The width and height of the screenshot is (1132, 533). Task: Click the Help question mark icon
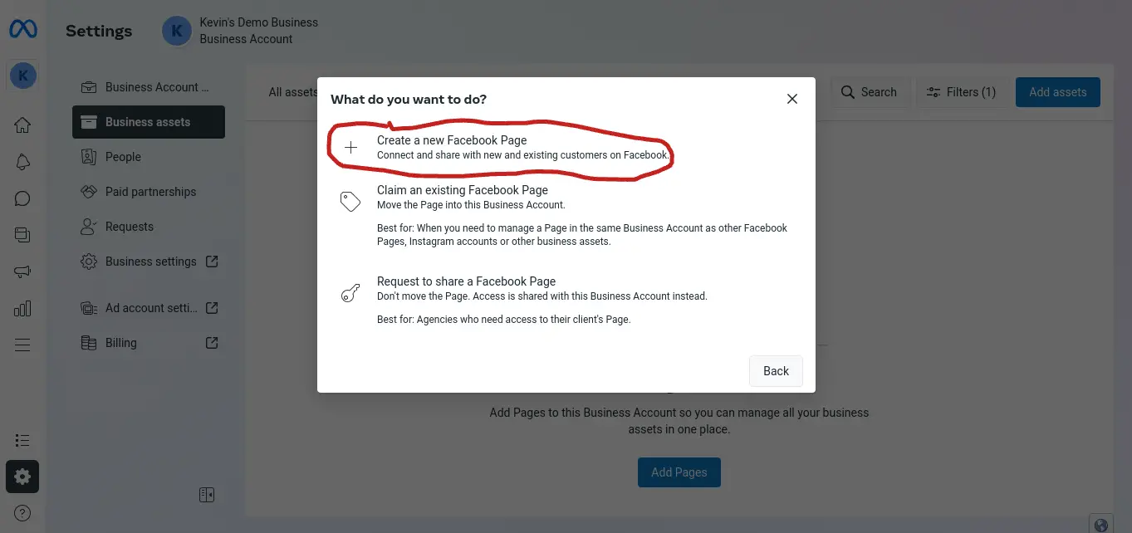[x=22, y=513]
